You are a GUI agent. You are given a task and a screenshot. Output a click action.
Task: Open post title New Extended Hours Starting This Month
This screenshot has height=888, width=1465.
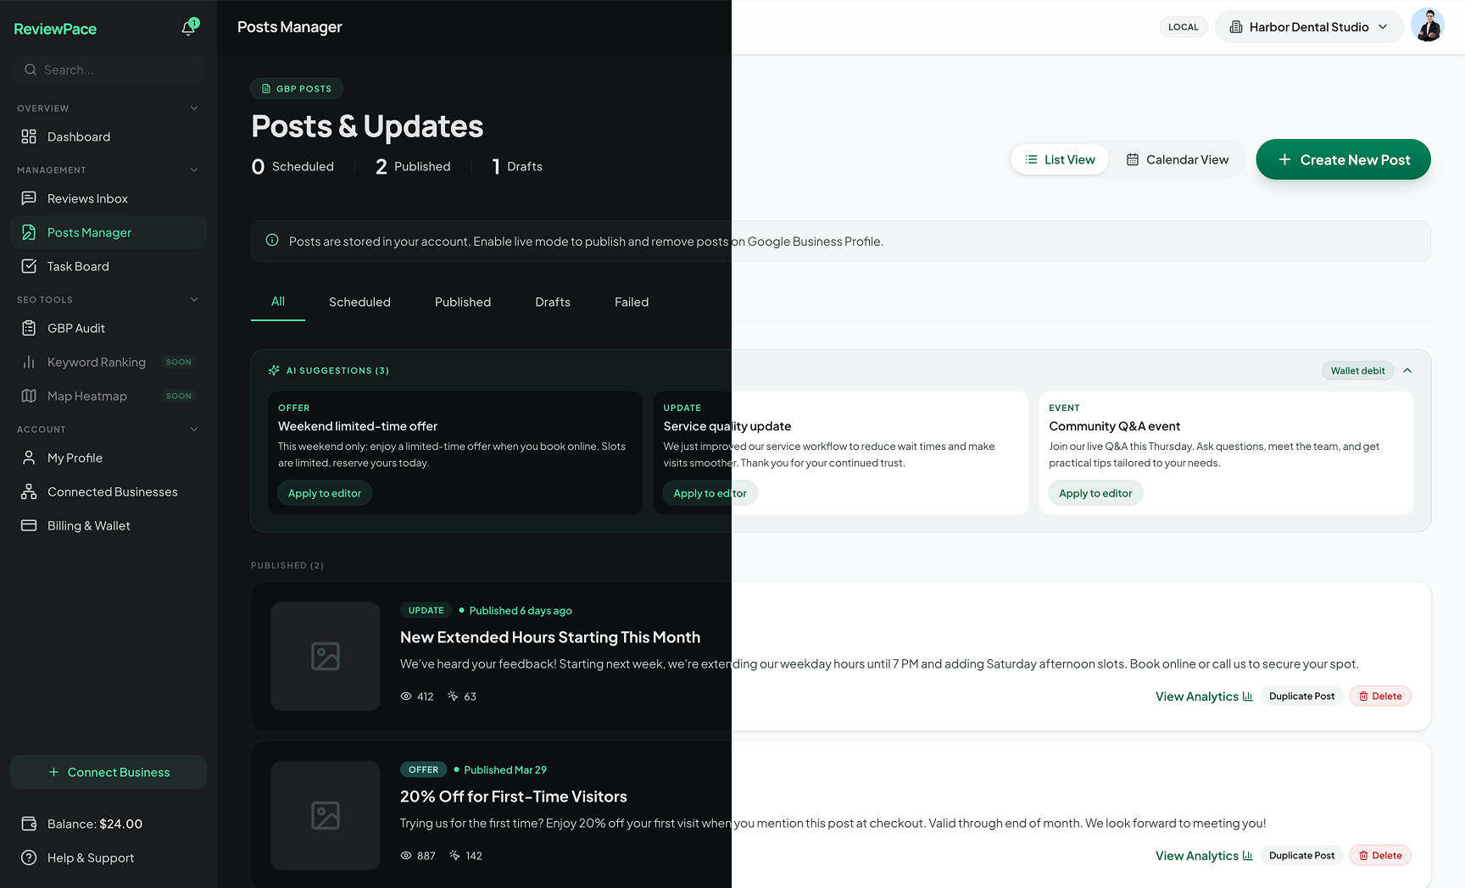[x=550, y=637]
